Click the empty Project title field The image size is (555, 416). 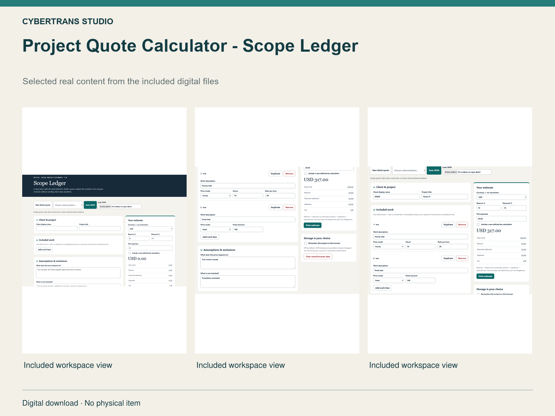(100, 228)
